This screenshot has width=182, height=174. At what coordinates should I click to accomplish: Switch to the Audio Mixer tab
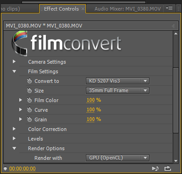pyautogui.click(x=128, y=9)
